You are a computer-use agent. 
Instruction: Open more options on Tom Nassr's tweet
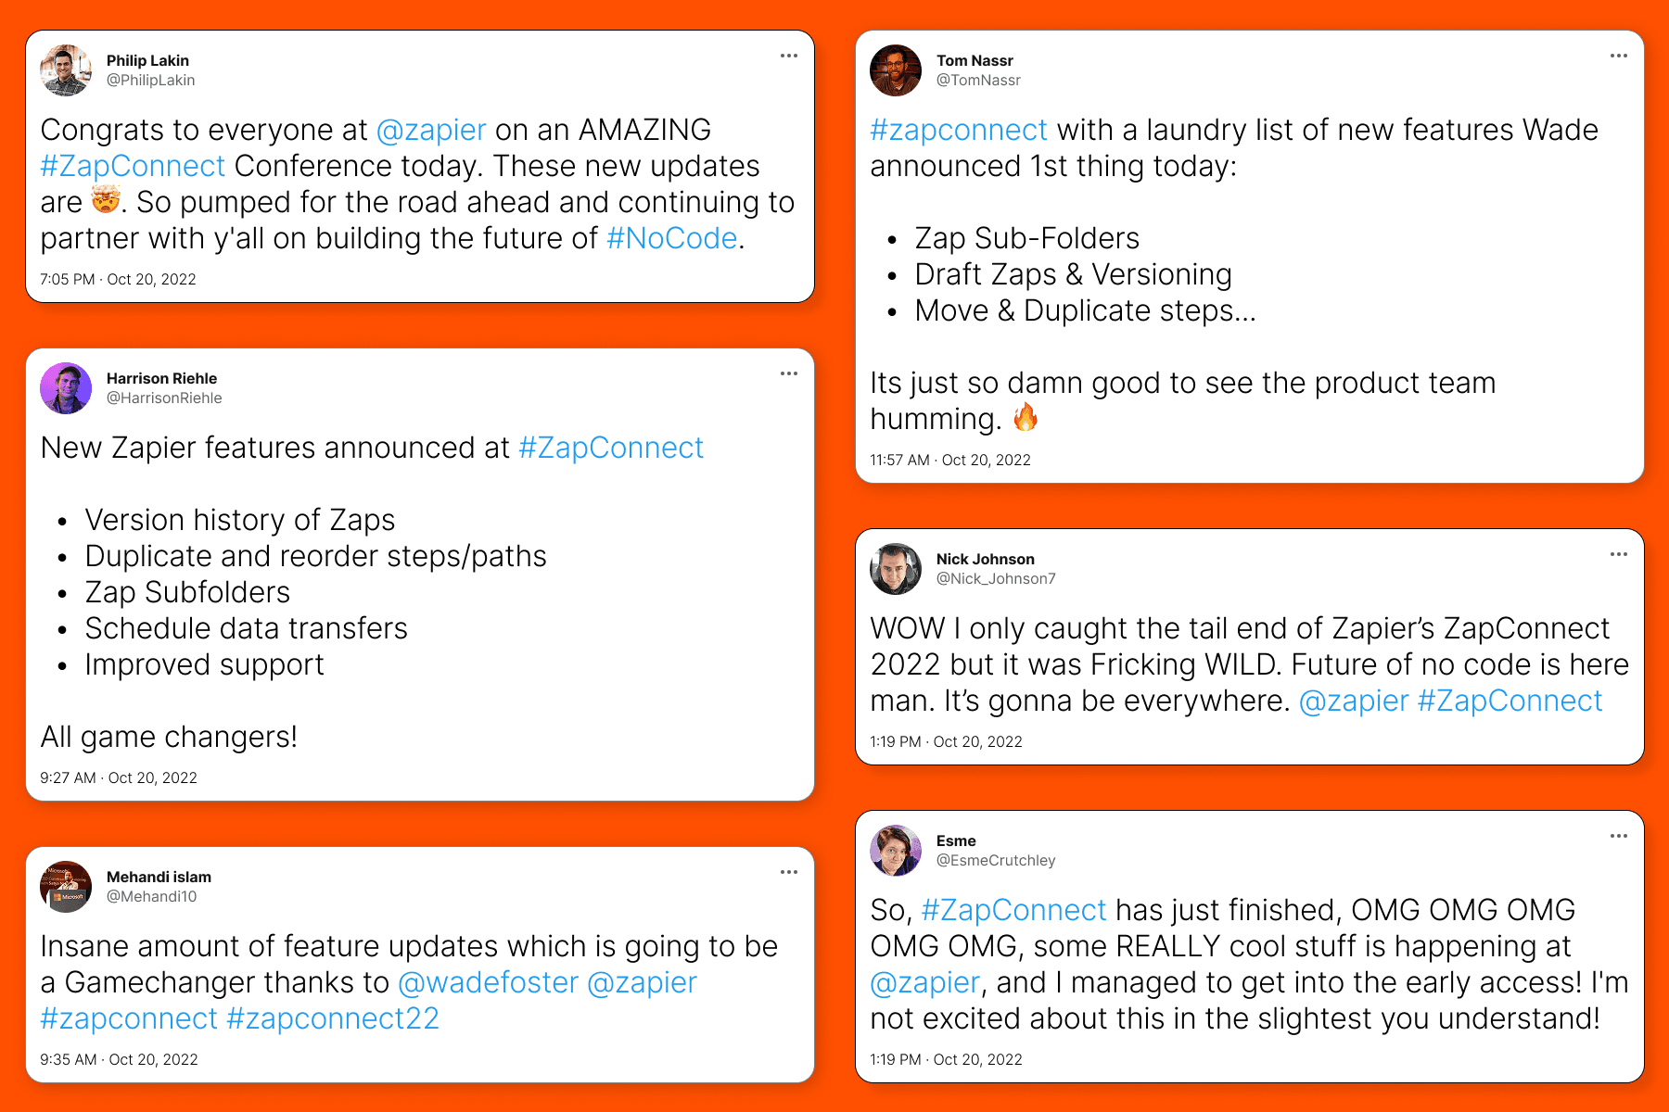click(x=1619, y=56)
